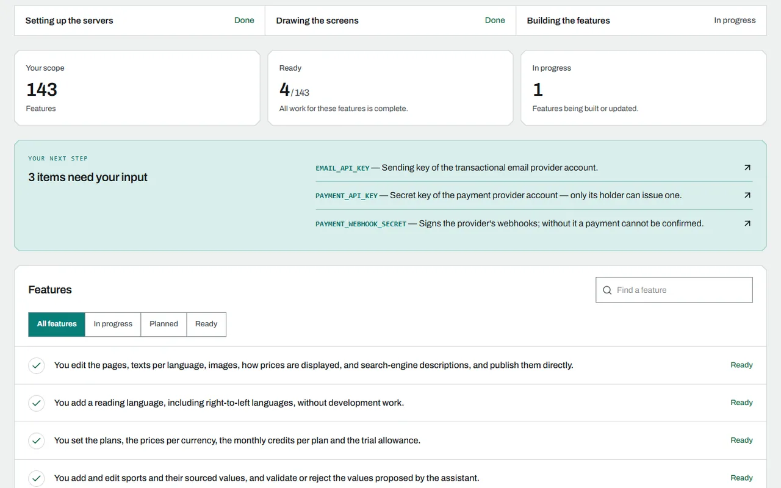
Task: Click the 'Features being built or updated.' text
Action: pyautogui.click(x=585, y=109)
